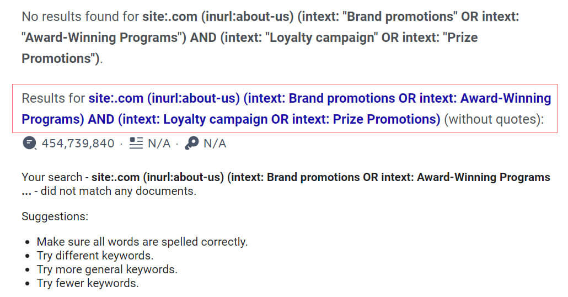
Task: Click the N/A value beside the list icon
Action: pos(159,144)
